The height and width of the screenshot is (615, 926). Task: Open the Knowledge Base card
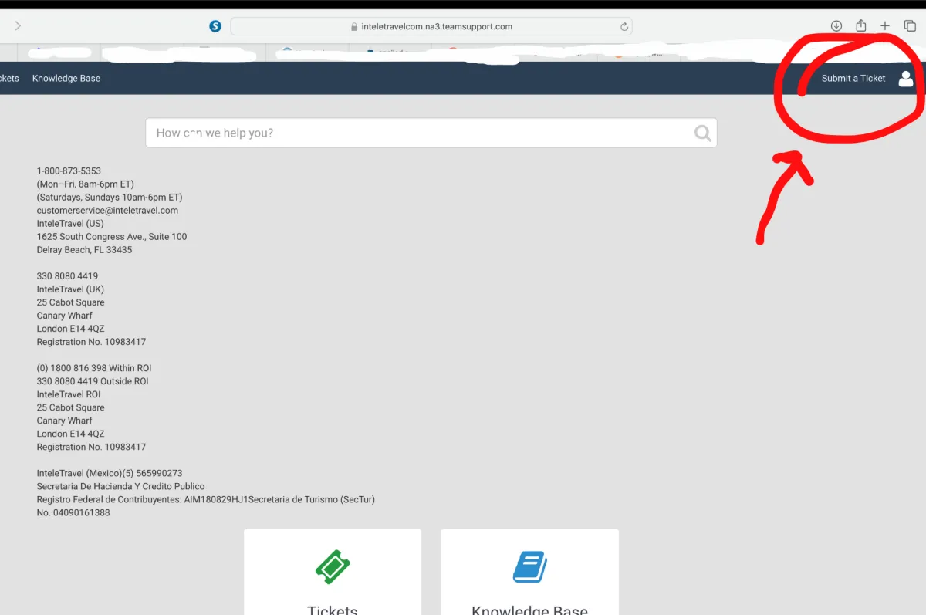pos(530,572)
